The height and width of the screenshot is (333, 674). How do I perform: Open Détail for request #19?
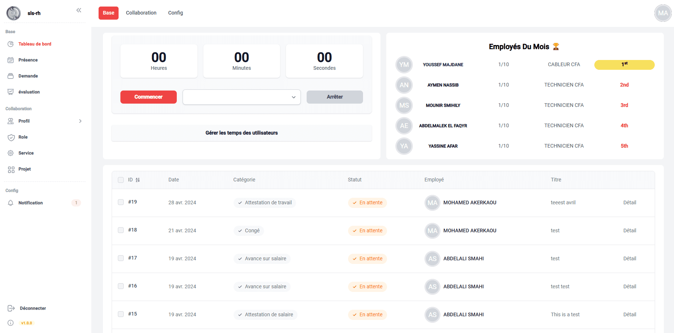pyautogui.click(x=630, y=203)
